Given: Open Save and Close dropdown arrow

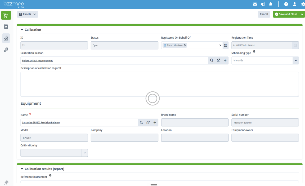Looking at the screenshot, I should click(x=302, y=14).
